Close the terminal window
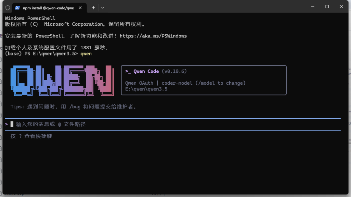This screenshot has height=197, width=351. pyautogui.click(x=341, y=6)
